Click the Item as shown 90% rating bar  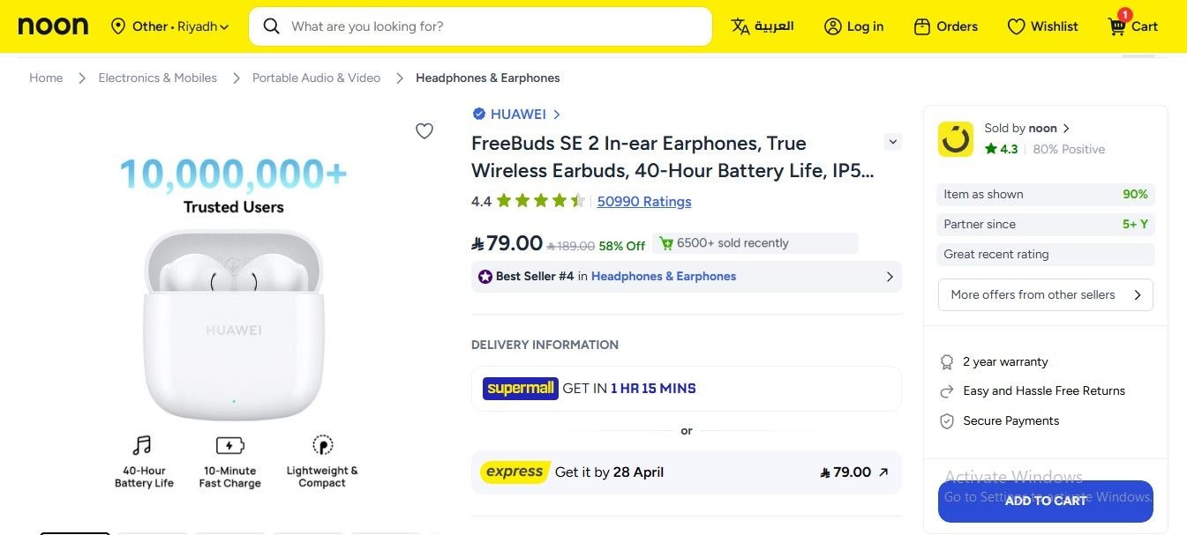(1045, 194)
